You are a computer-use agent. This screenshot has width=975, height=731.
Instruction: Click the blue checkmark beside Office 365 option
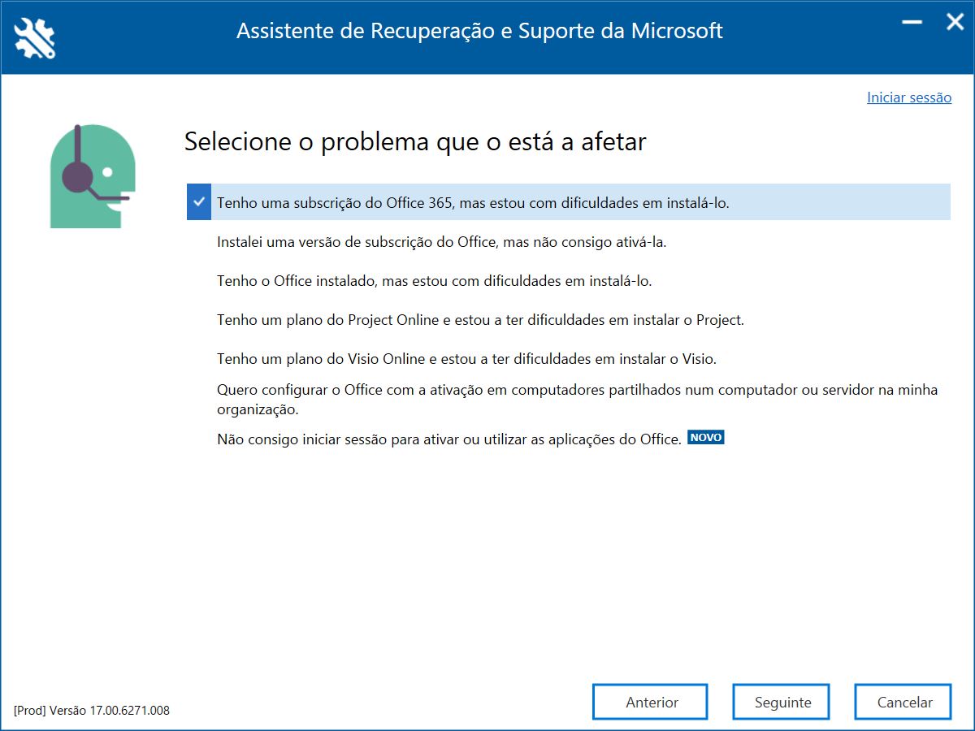point(199,201)
